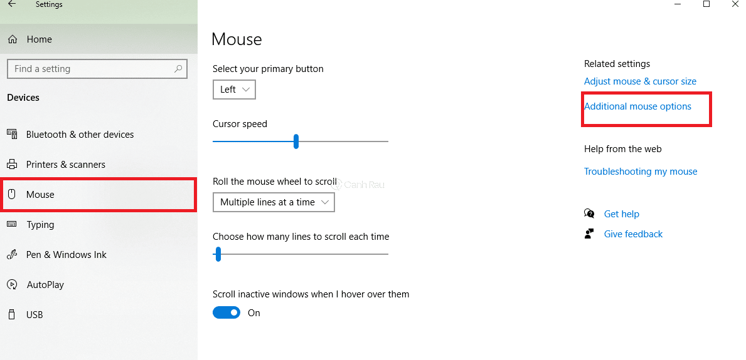Click the AutoPlay icon

[x=12, y=285]
